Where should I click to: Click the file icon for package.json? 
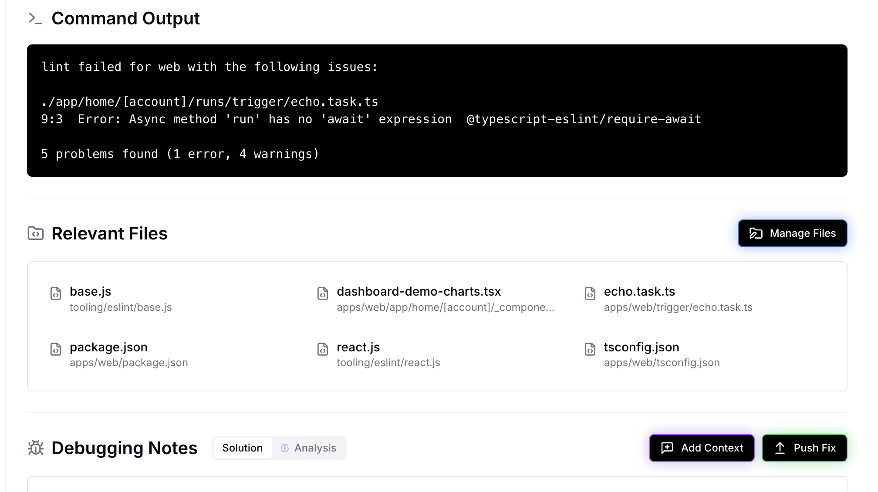click(56, 349)
